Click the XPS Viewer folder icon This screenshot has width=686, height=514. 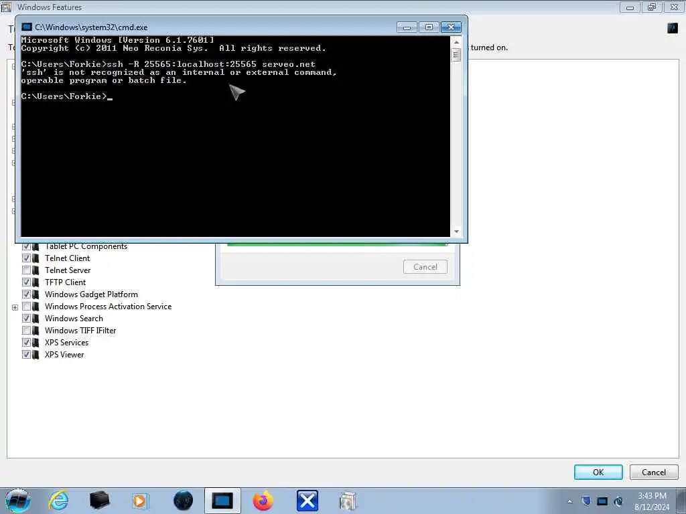pos(36,355)
